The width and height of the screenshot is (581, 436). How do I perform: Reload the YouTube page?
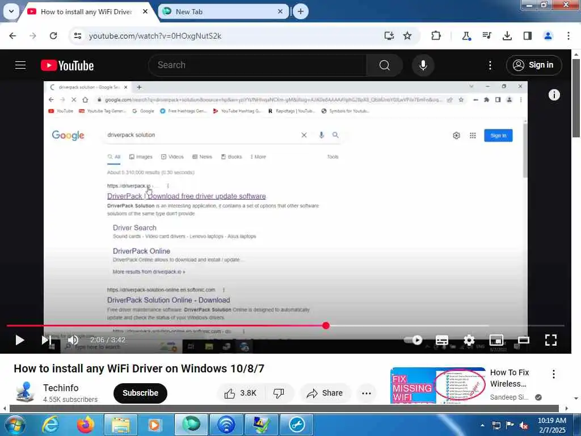(x=53, y=36)
